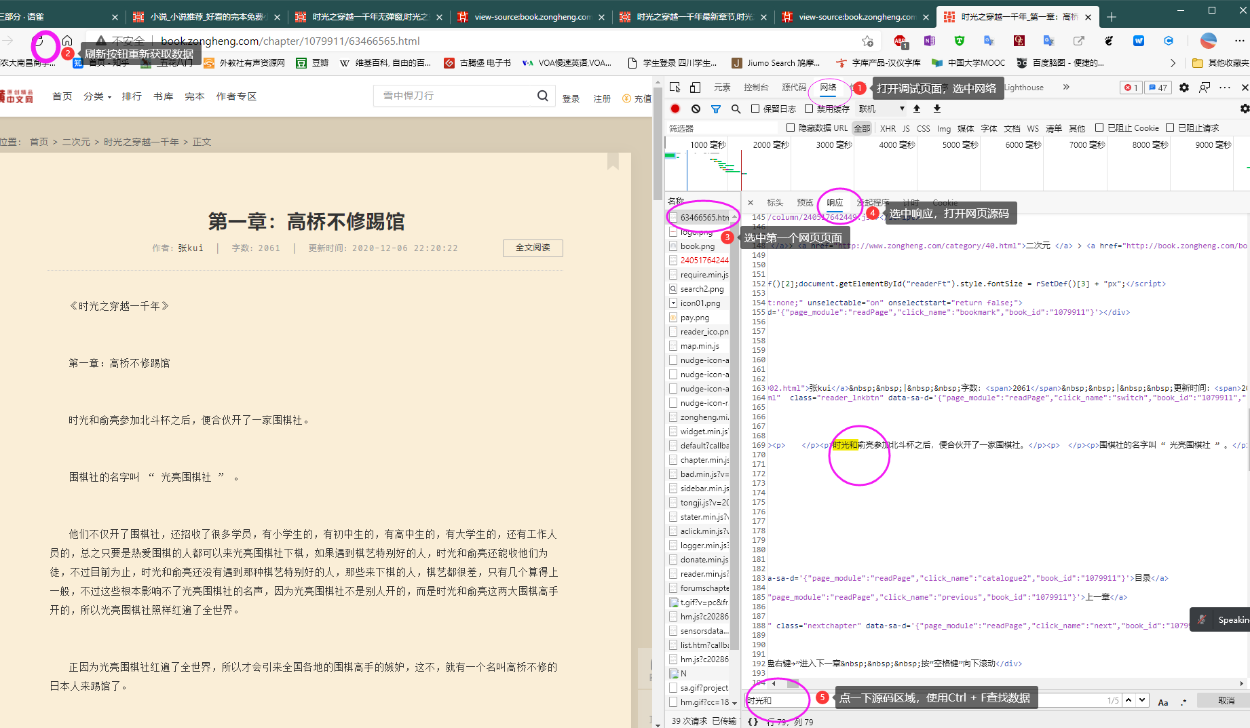Export the HAR file with the download arrow
The image size is (1250, 728).
[x=937, y=109]
